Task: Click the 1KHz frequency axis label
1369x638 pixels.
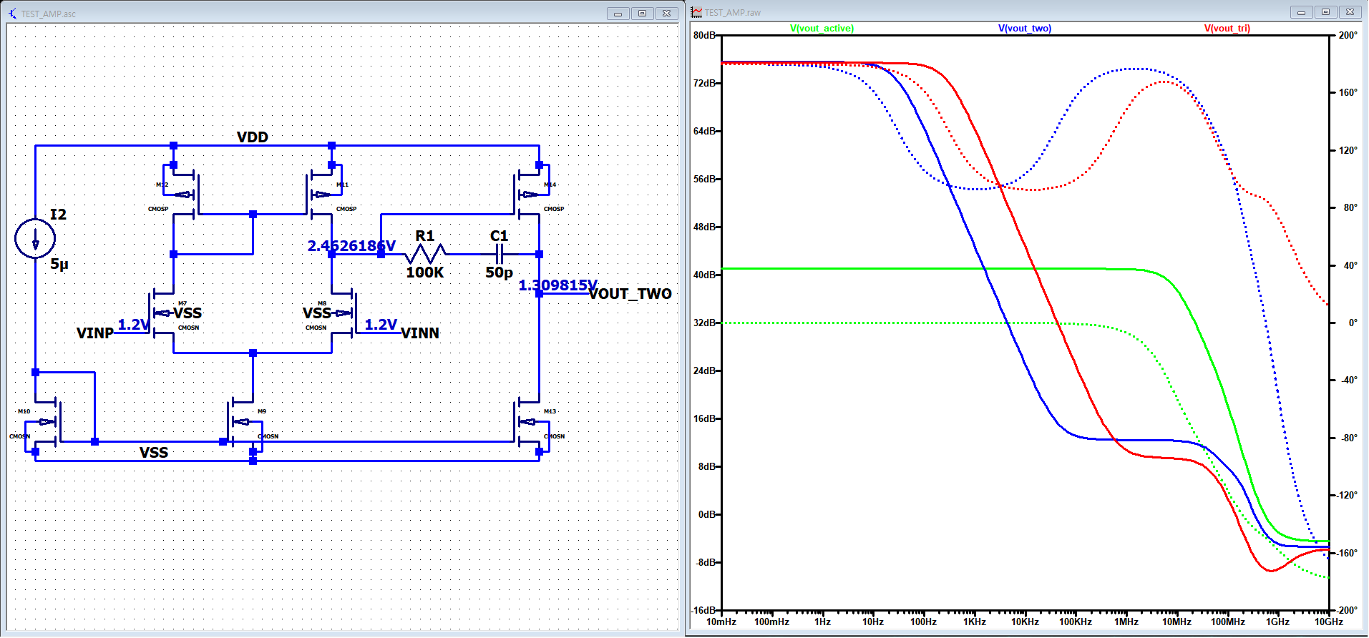Action: click(x=975, y=622)
